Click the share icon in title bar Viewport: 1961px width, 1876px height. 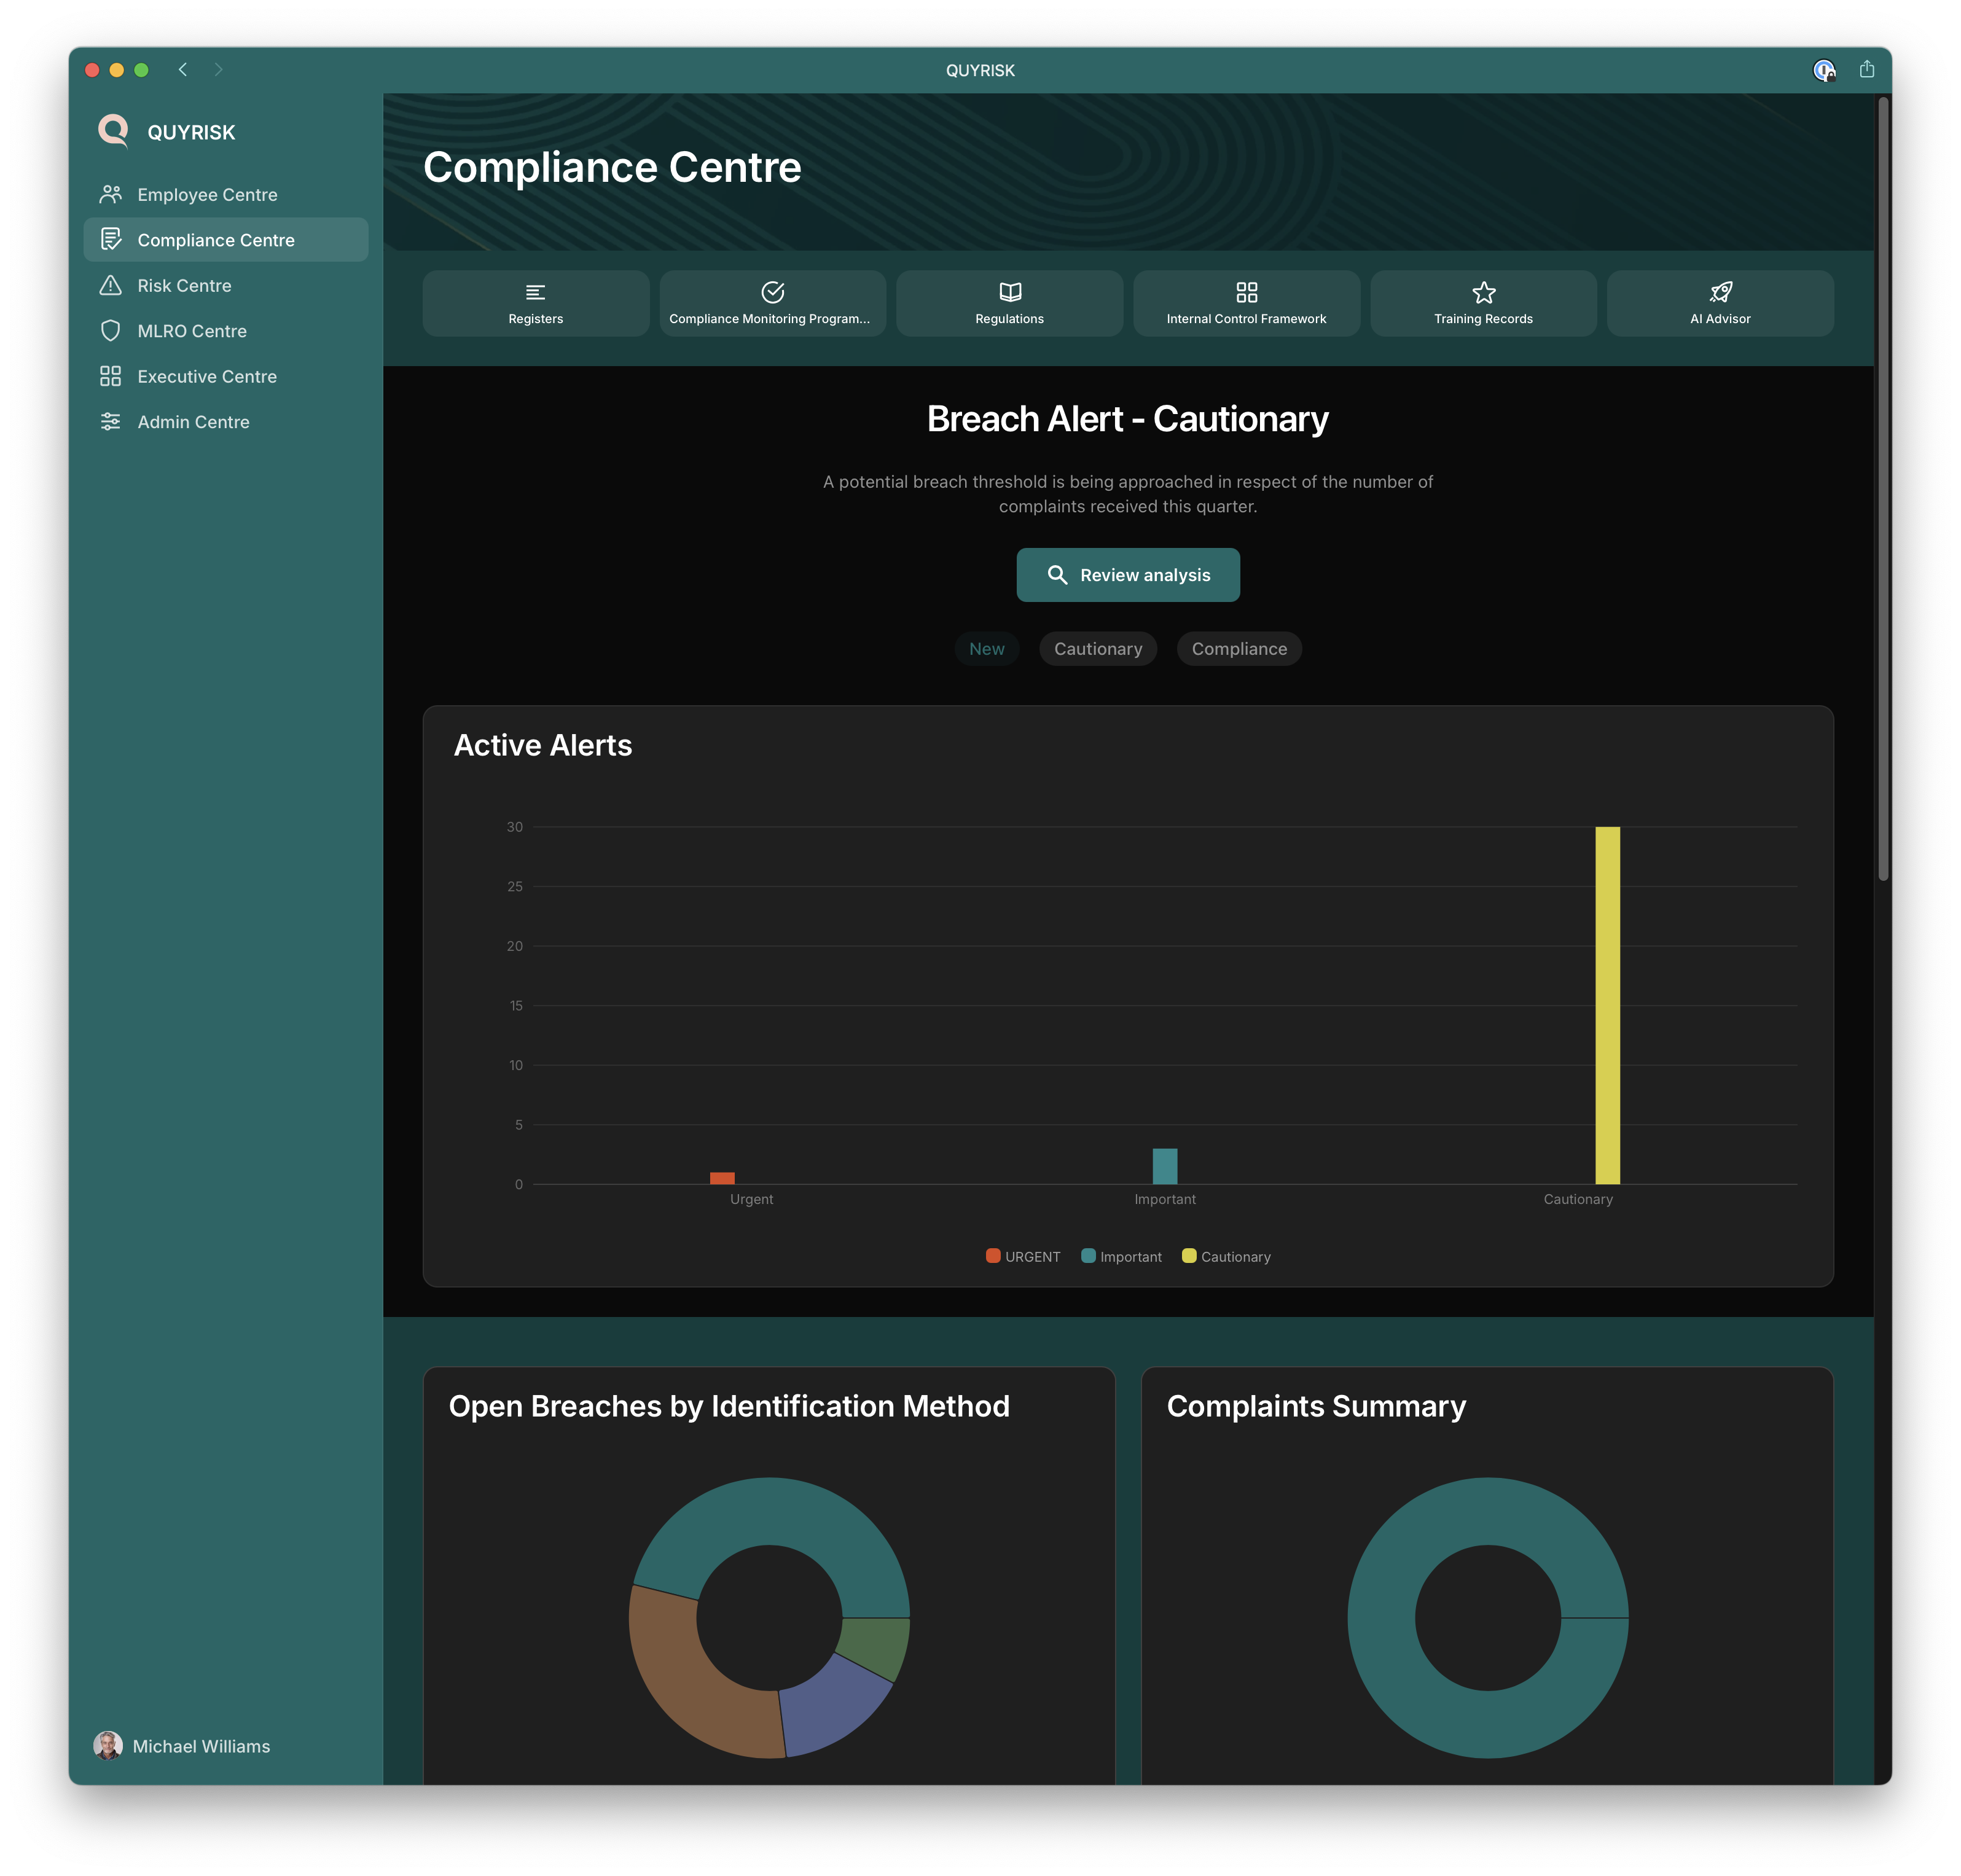(1866, 69)
